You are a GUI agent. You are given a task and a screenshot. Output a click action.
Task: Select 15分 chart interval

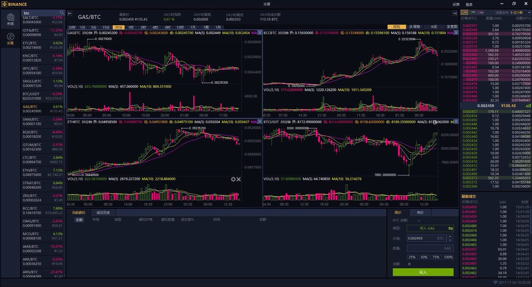click(x=106, y=27)
